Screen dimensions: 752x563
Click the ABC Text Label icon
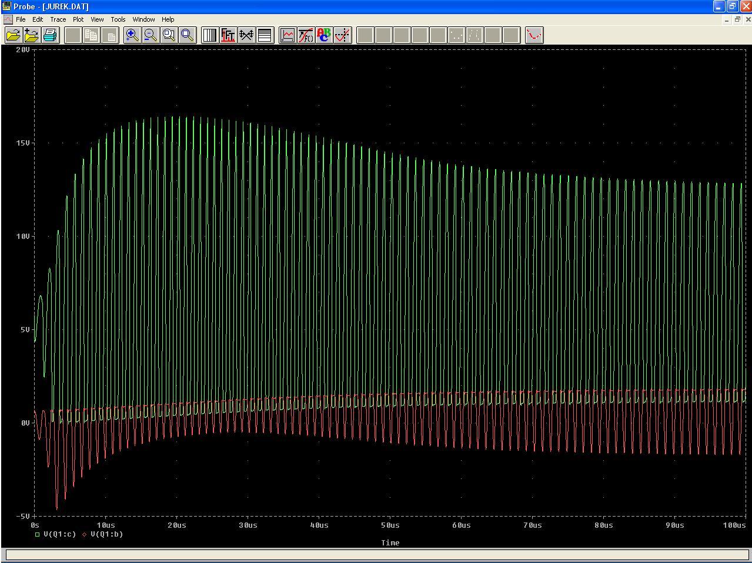tap(324, 35)
